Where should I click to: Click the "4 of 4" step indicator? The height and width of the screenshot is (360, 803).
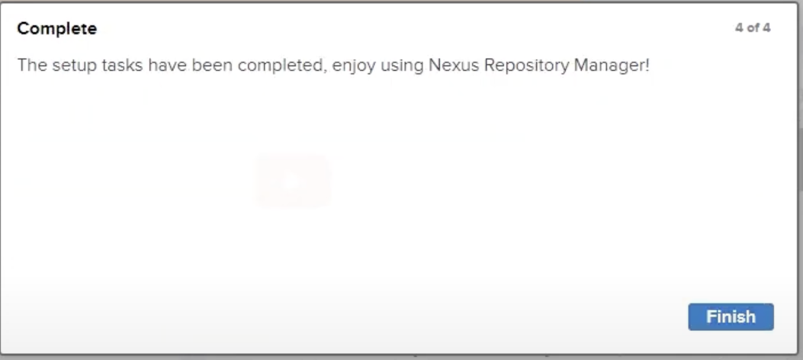coord(753,28)
